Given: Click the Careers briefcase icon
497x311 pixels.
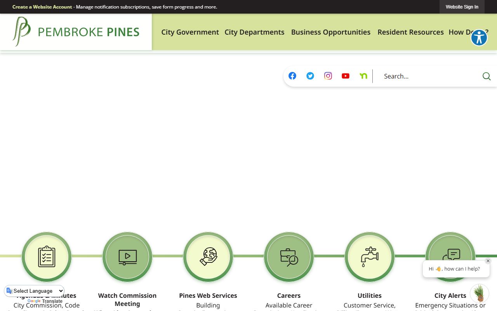Looking at the screenshot, I should 289,257.
